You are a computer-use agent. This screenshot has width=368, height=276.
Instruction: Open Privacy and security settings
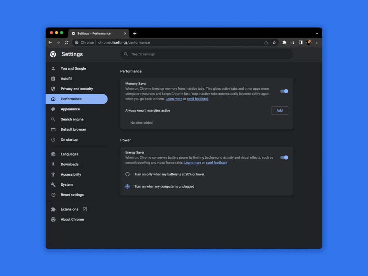76,89
